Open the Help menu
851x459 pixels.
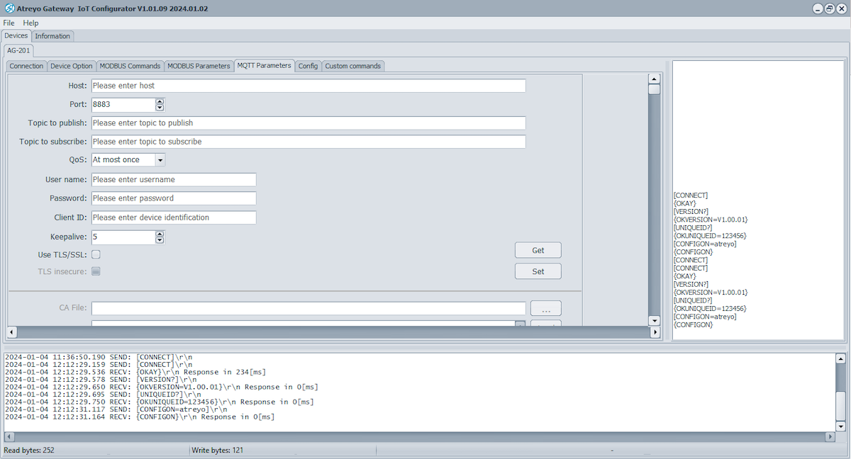point(30,23)
